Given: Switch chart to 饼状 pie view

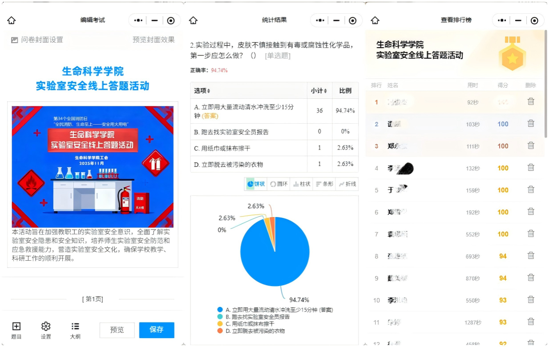Looking at the screenshot, I should click(256, 184).
